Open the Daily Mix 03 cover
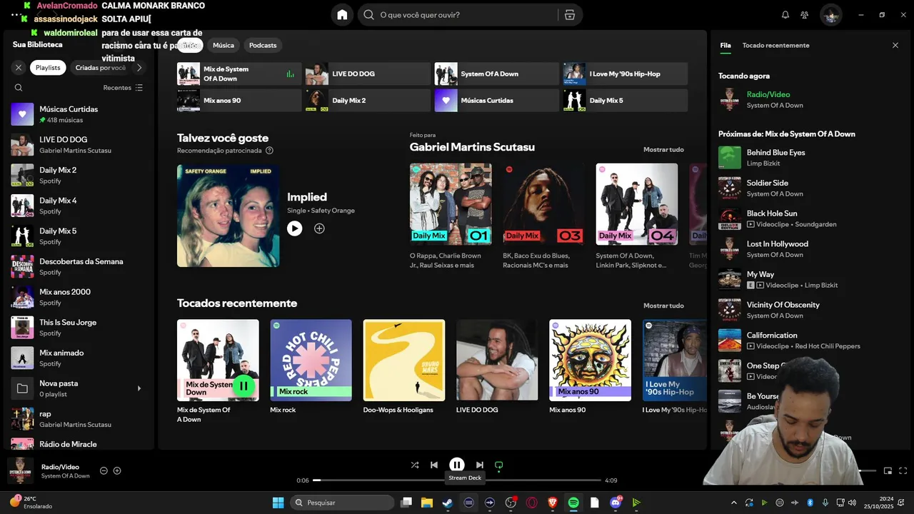Screen dimensions: 914x514 click(x=543, y=204)
